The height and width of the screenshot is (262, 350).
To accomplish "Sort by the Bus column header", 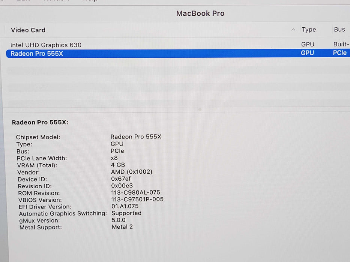I will pos(339,30).
